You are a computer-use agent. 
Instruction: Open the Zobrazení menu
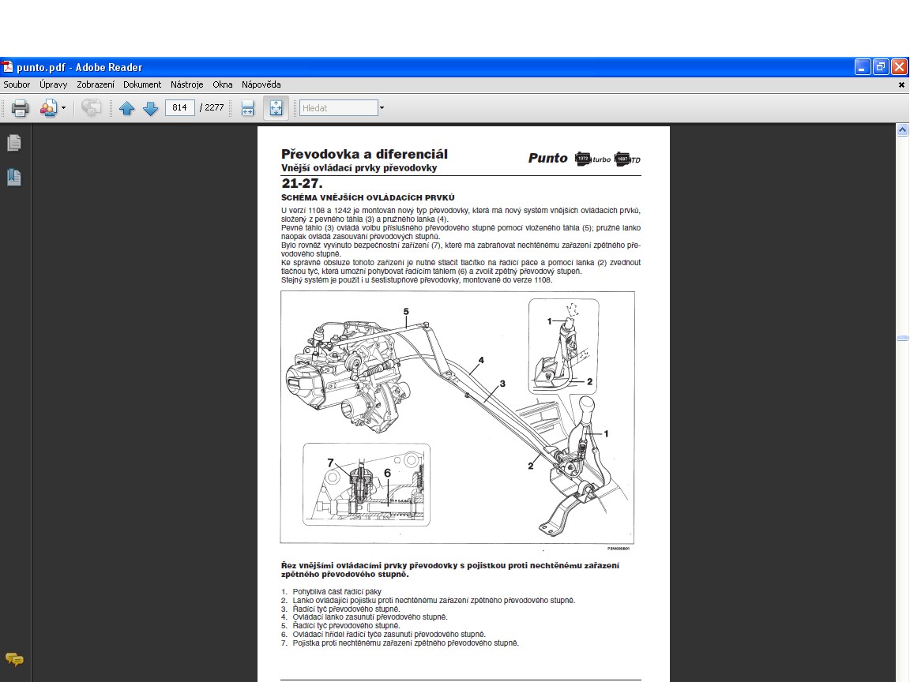pyautogui.click(x=95, y=84)
